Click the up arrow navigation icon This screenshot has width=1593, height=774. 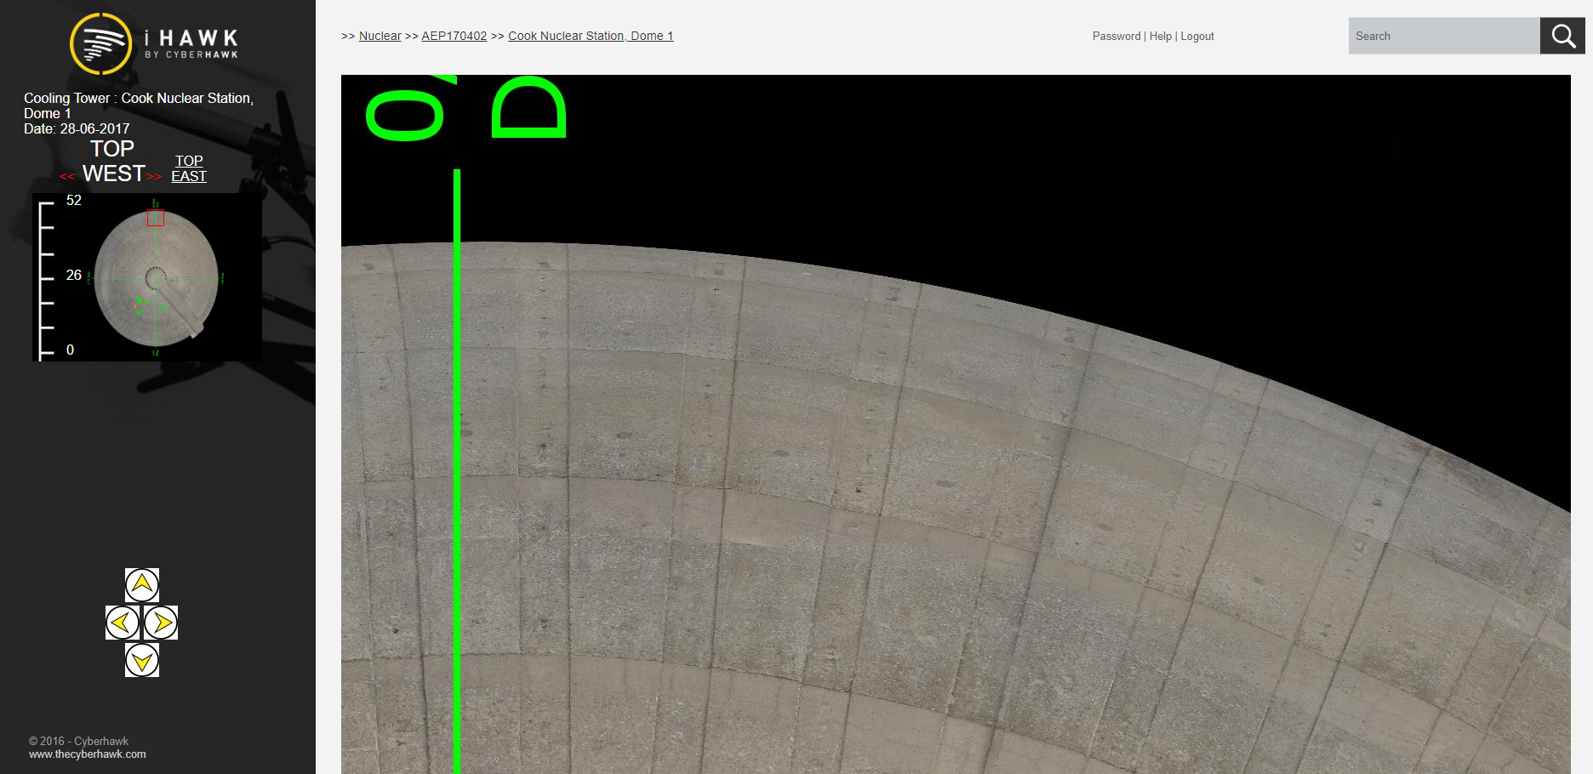[142, 584]
